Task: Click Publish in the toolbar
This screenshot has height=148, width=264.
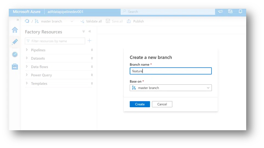Action: [x=135, y=21]
